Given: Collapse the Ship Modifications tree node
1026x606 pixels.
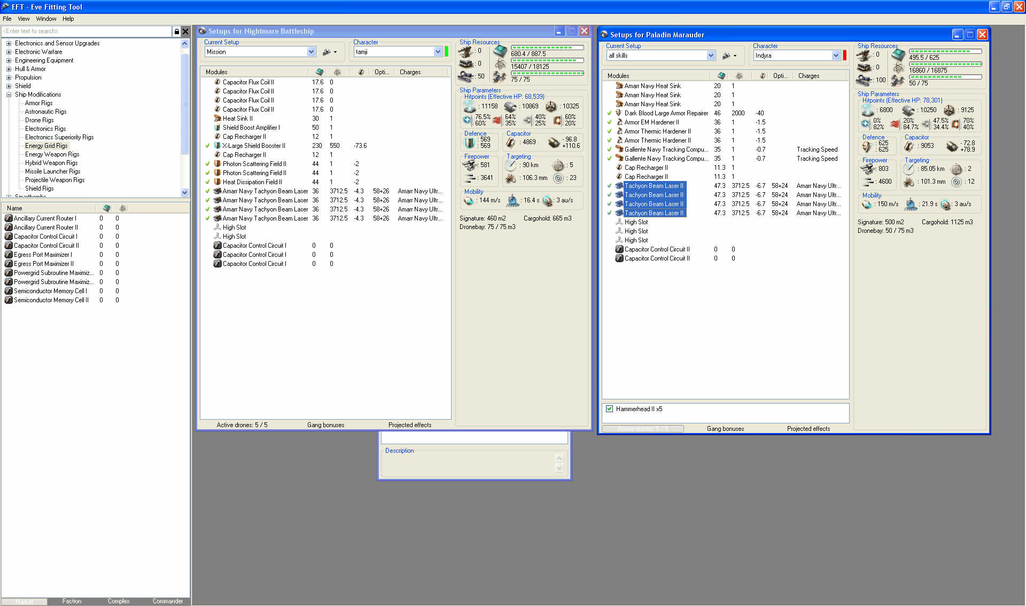Looking at the screenshot, I should click(x=9, y=95).
